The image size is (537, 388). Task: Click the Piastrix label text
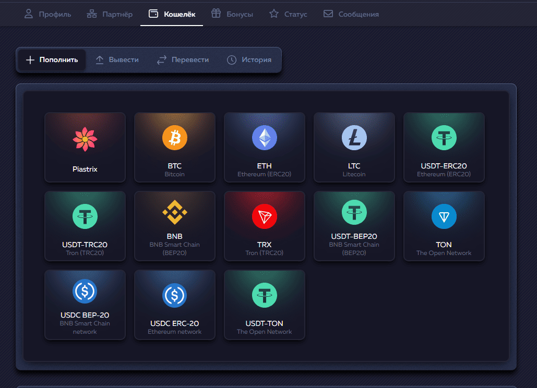(85, 169)
